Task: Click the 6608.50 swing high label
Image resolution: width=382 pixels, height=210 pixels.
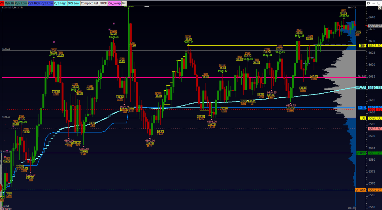Action: click(x=75, y=90)
